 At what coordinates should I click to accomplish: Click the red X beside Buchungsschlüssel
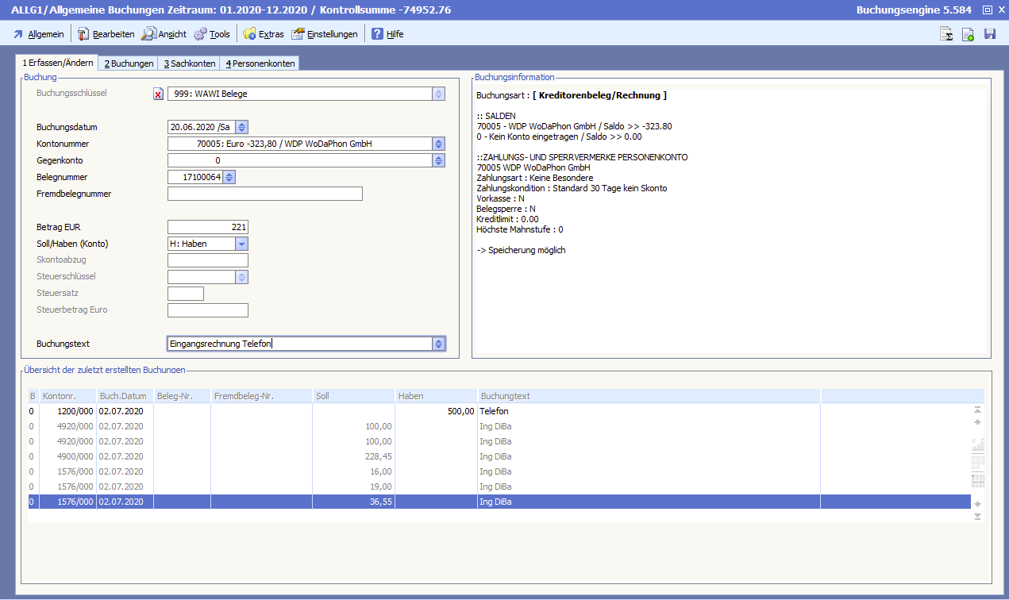pos(158,94)
